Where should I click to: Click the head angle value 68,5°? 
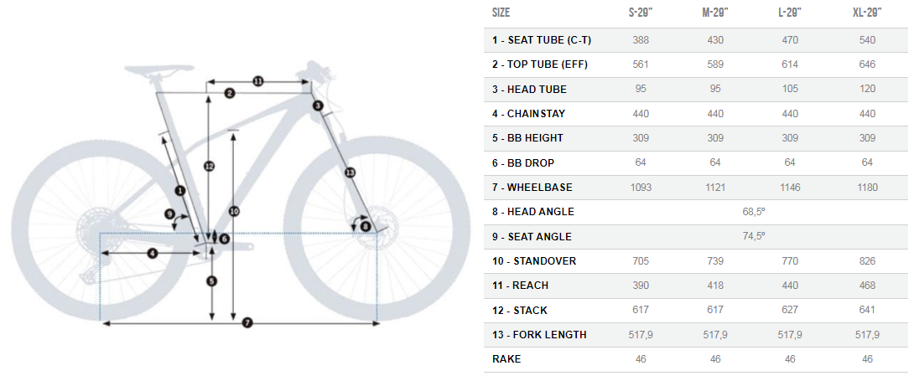753,212
